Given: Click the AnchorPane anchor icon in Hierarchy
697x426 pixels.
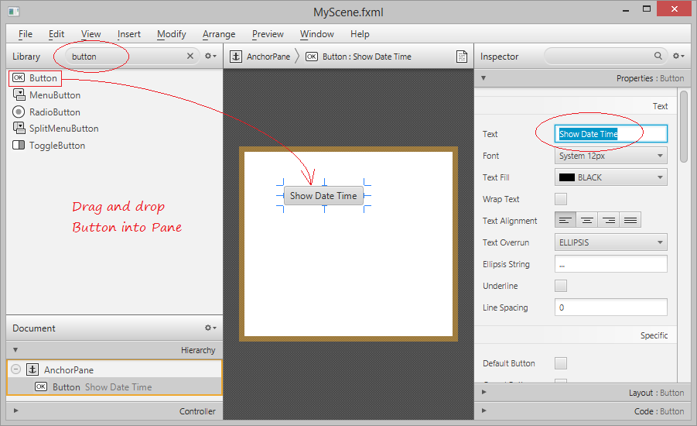Looking at the screenshot, I should (32, 369).
